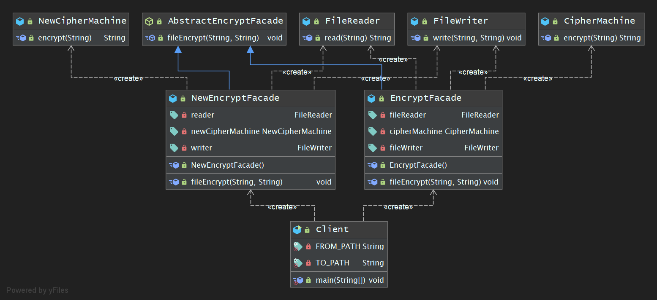This screenshot has width=657, height=300.
Task: Click the red lock icon beside fileWriter field
Action: pyautogui.click(x=383, y=148)
